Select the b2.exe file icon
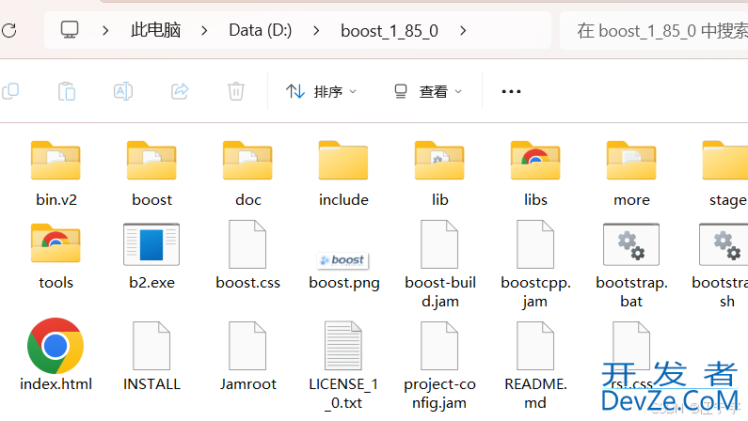 tap(151, 243)
